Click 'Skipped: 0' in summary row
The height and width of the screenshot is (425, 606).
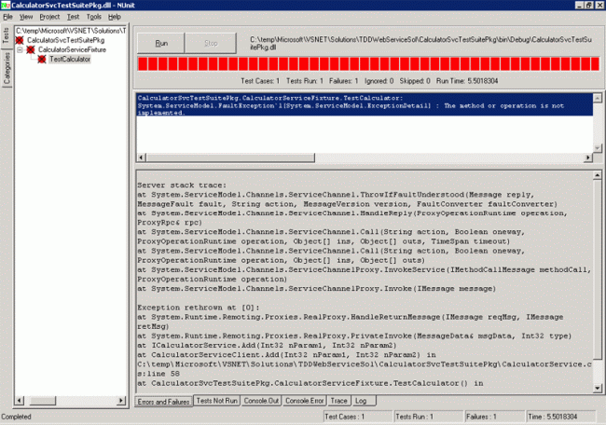point(415,81)
